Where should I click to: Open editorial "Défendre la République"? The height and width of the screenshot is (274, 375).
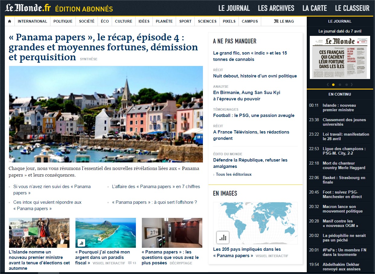click(250, 163)
